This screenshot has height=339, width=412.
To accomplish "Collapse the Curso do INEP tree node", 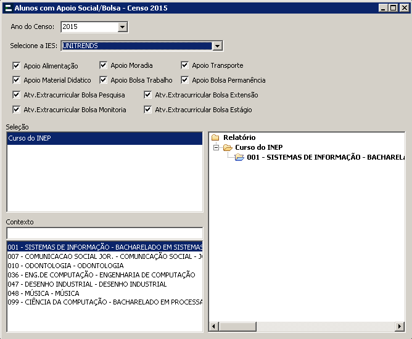I will (x=215, y=147).
